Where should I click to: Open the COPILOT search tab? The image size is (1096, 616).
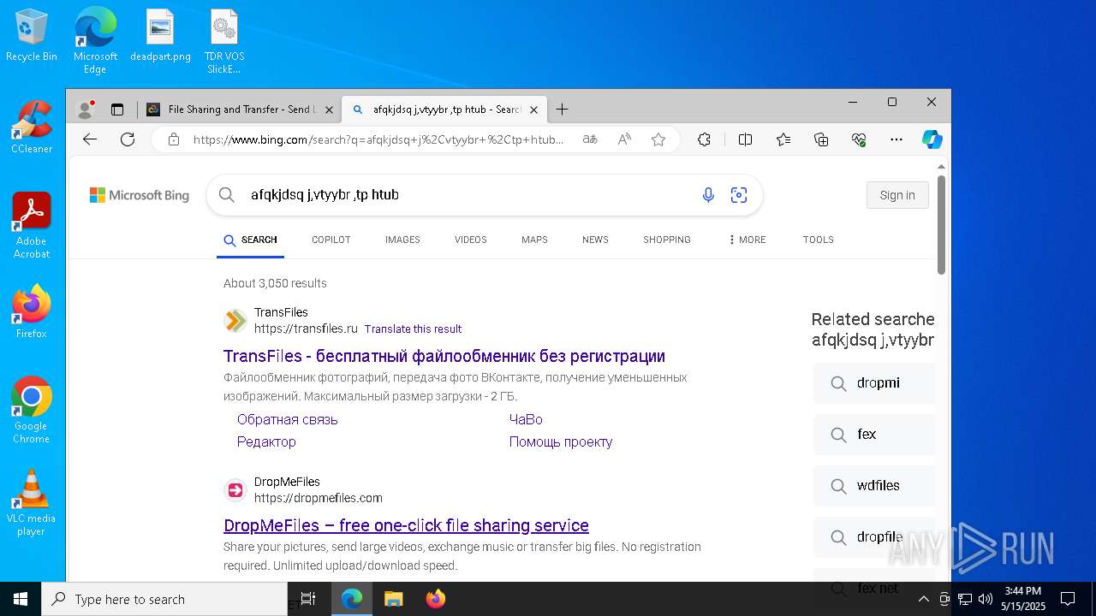[331, 240]
